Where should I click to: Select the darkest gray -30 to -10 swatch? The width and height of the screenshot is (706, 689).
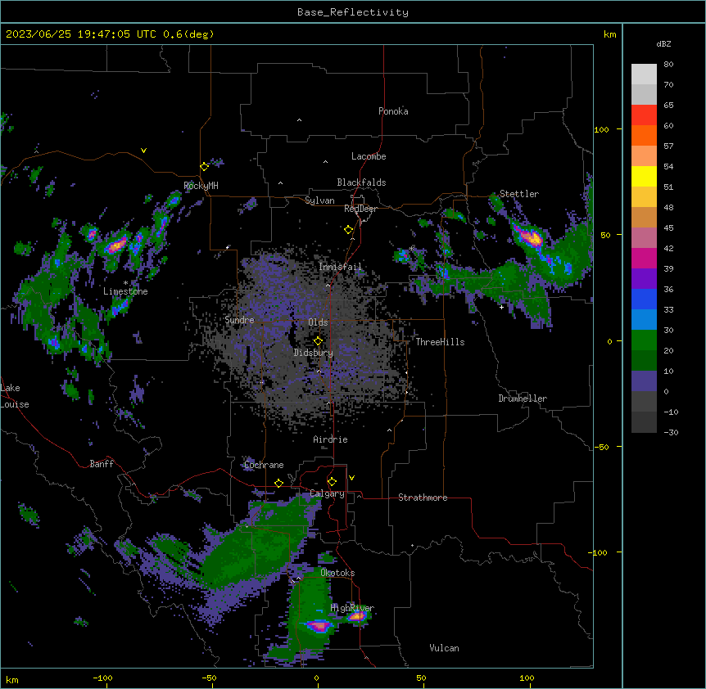point(644,422)
